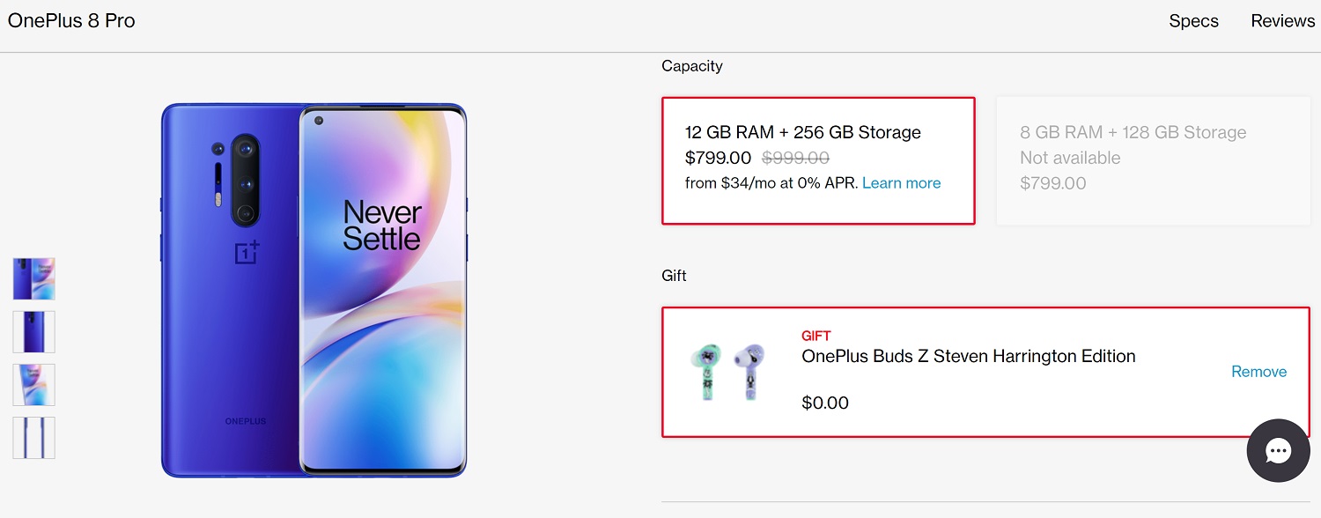Click the OnePlus logo on phone back
Image resolution: width=1321 pixels, height=518 pixels.
247,252
